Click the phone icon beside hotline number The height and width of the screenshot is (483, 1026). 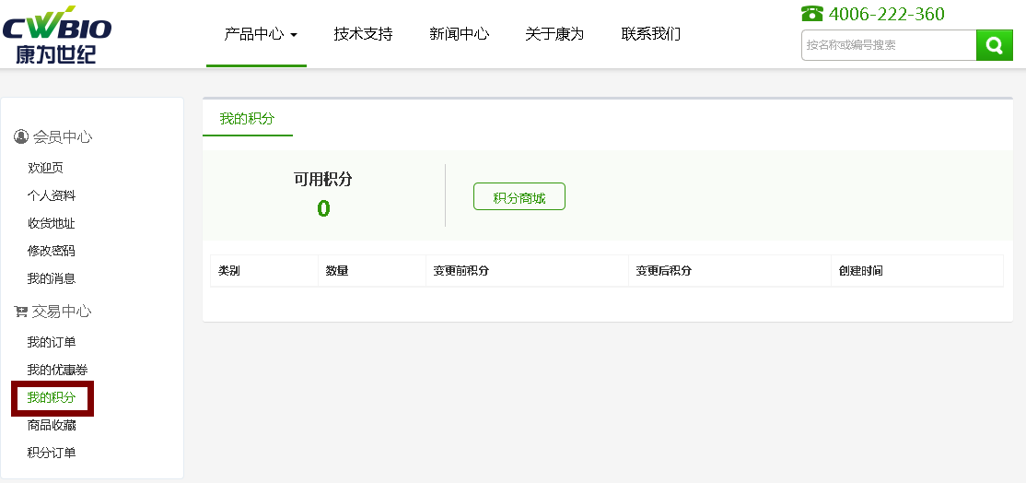point(811,14)
